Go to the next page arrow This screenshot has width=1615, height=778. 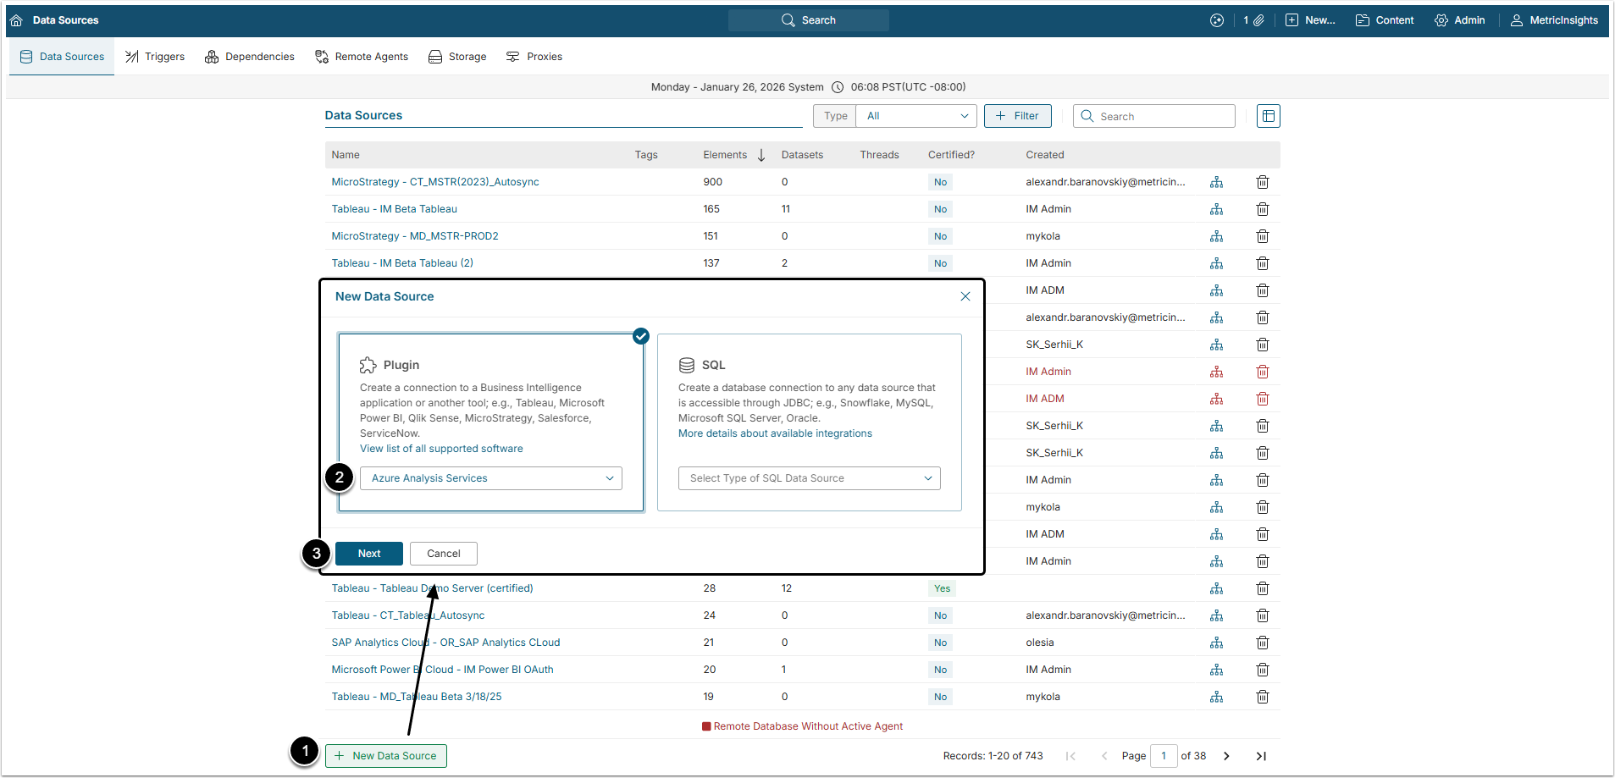[x=1226, y=756]
